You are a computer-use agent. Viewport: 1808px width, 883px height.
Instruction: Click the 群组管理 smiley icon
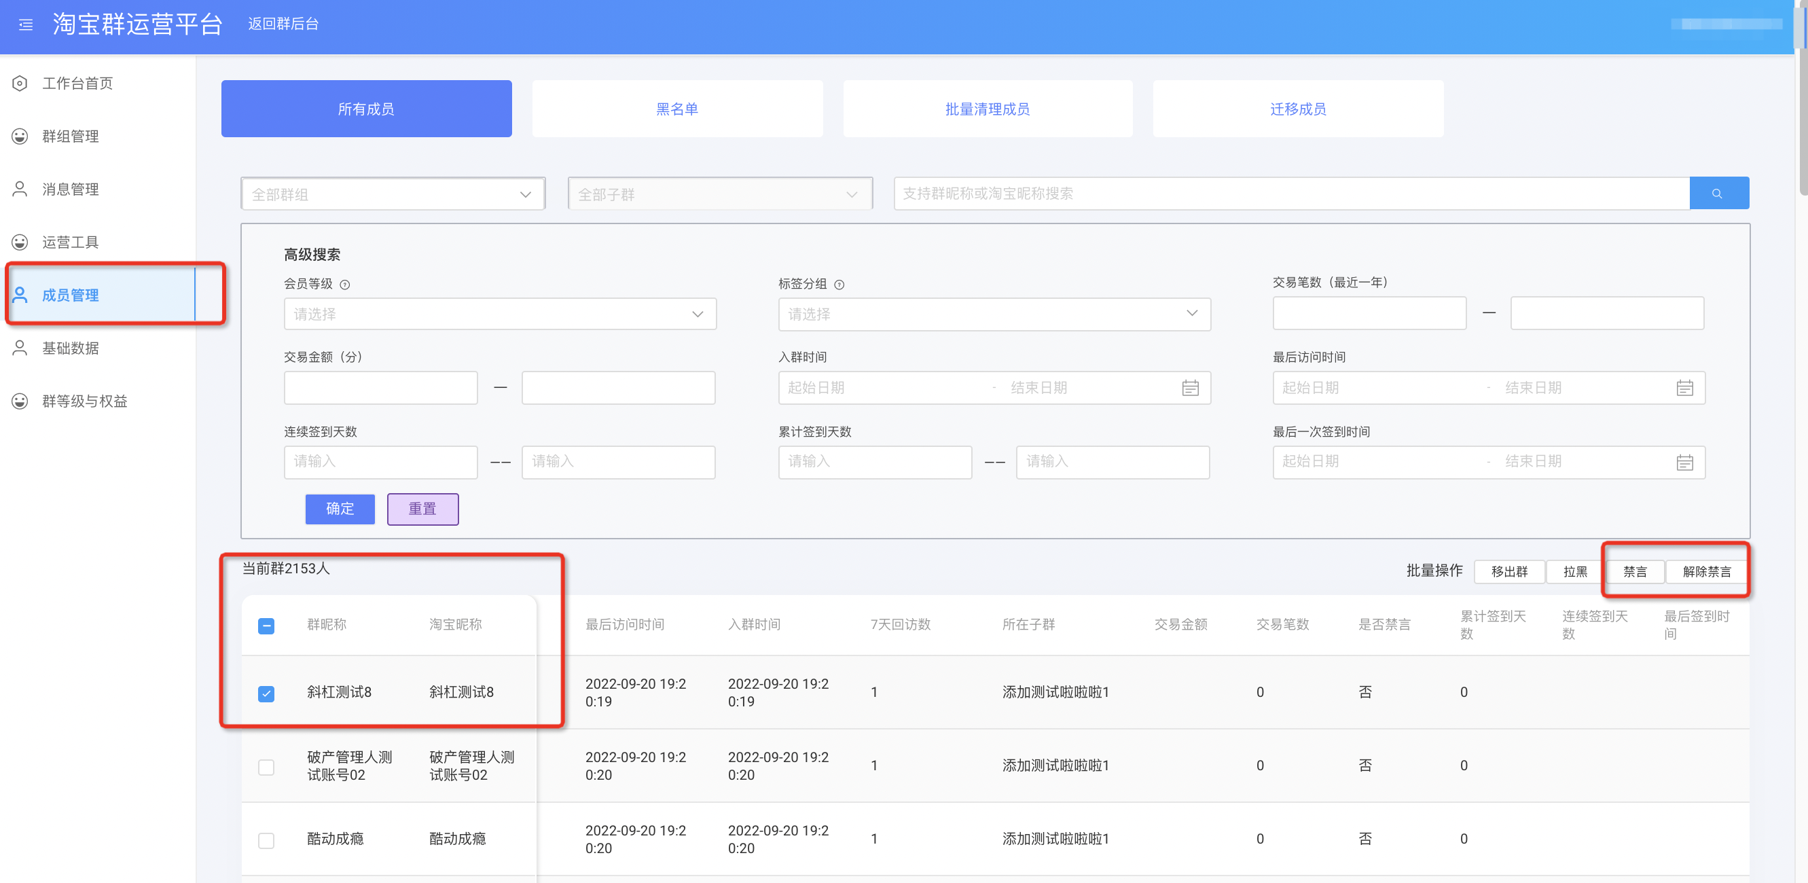point(20,136)
